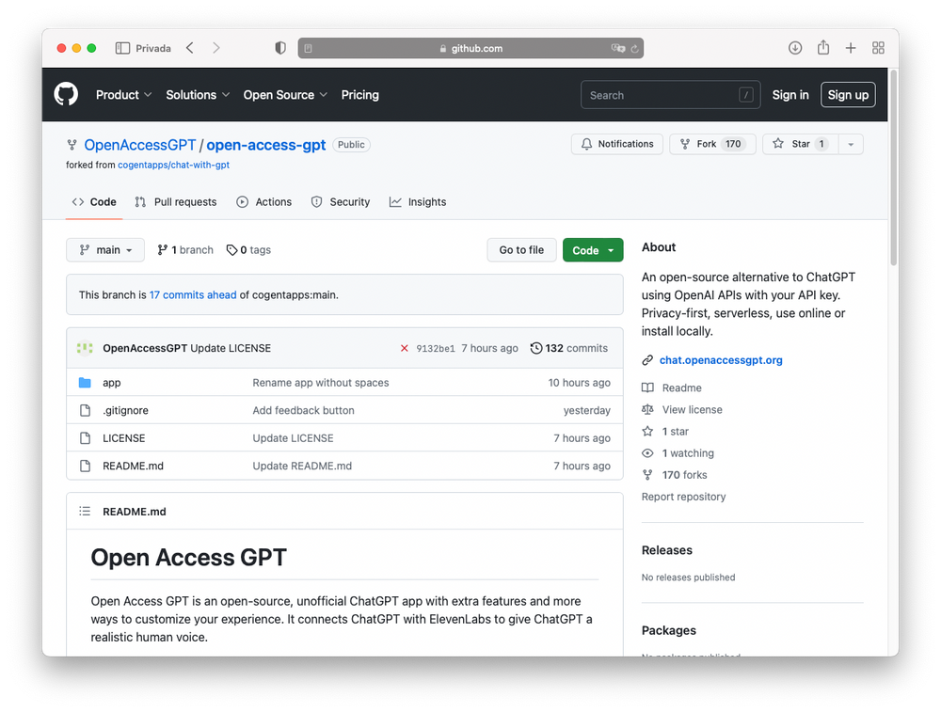Click the Downloads icon in Safari toolbar
Image resolution: width=941 pixels, height=712 pixels.
(795, 47)
